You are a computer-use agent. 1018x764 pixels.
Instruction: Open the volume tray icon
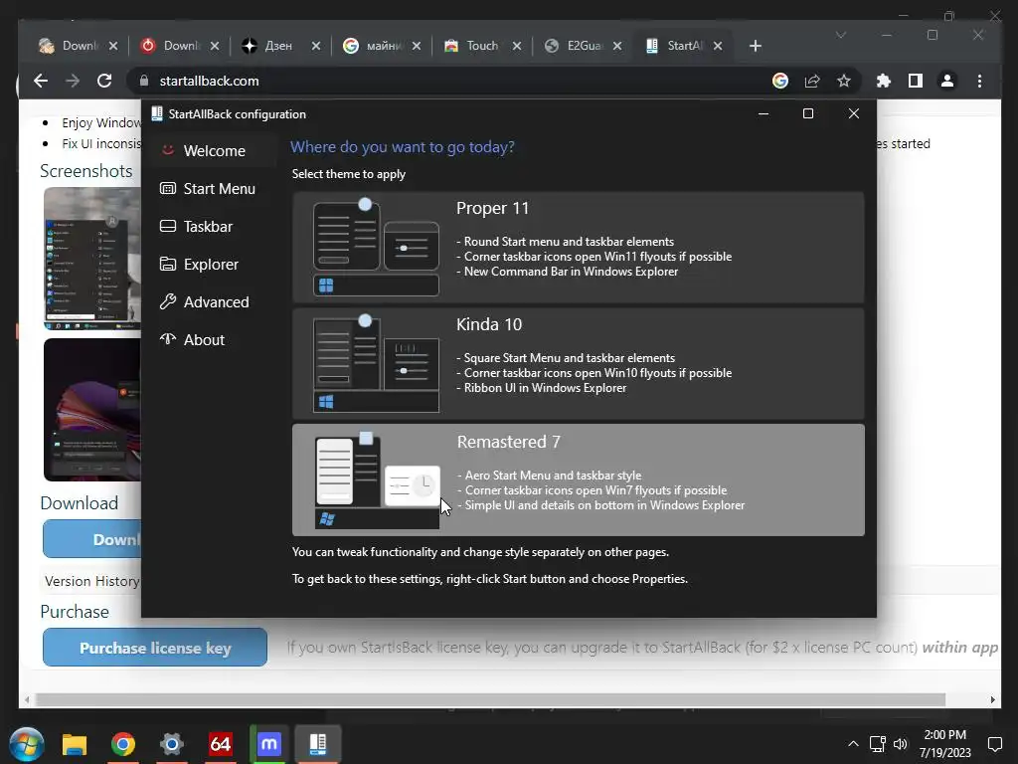[x=900, y=744]
